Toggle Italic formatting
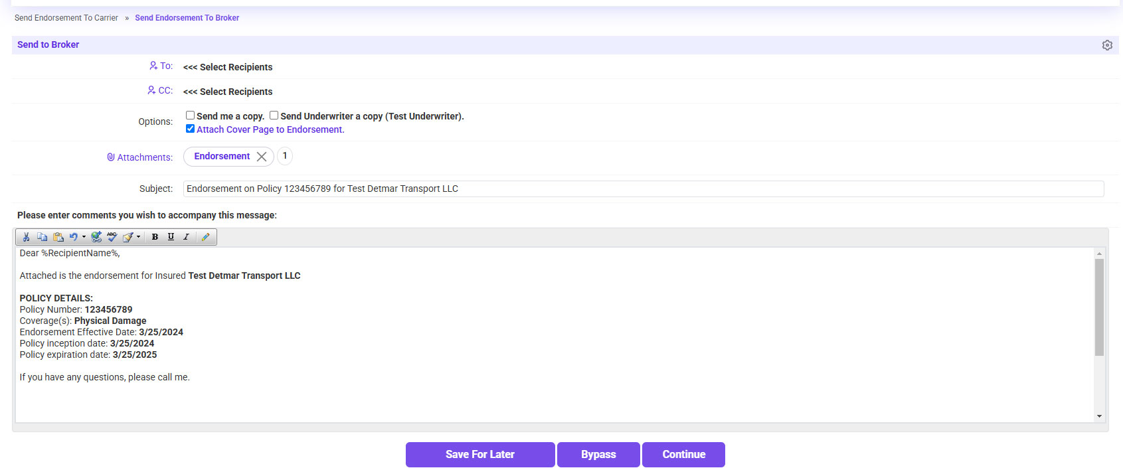Viewport: 1123px width, 472px height. tap(186, 237)
